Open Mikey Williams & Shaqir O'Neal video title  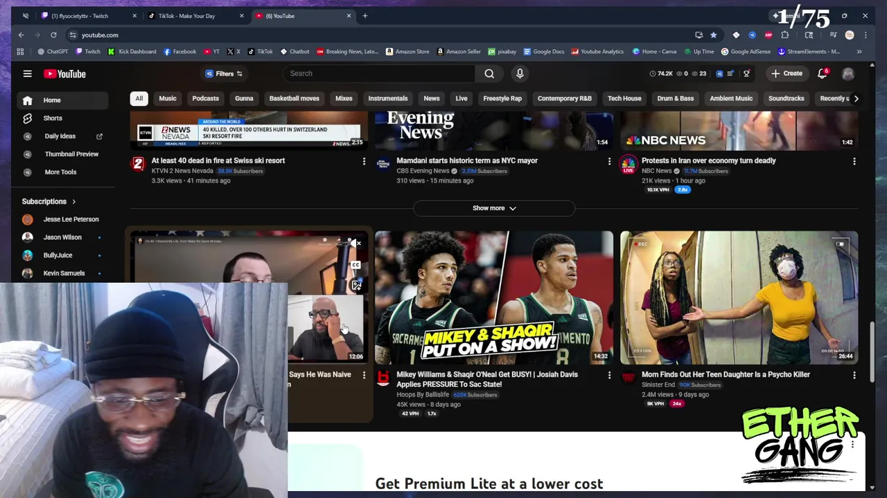[x=487, y=379]
